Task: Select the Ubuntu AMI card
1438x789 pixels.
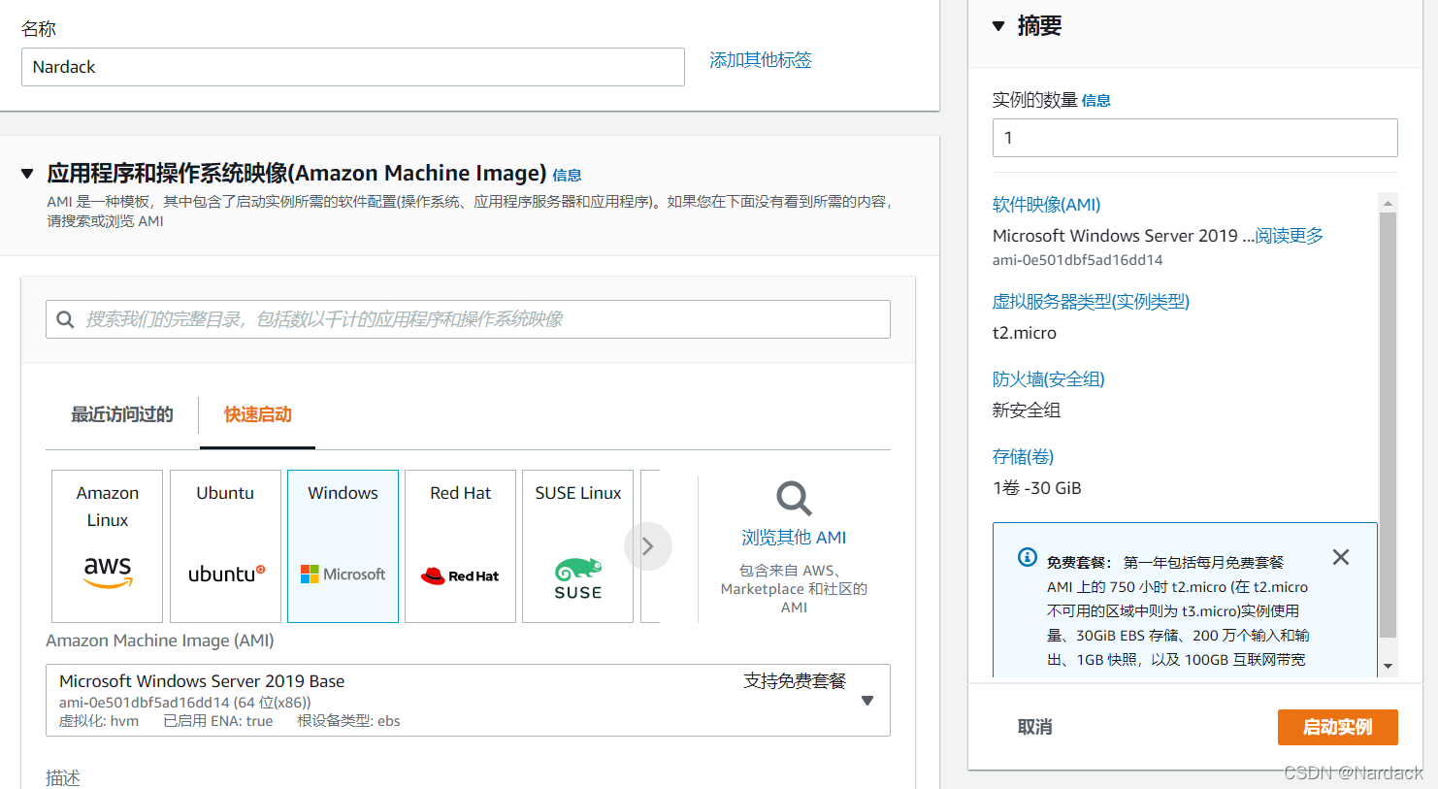Action: [225, 546]
